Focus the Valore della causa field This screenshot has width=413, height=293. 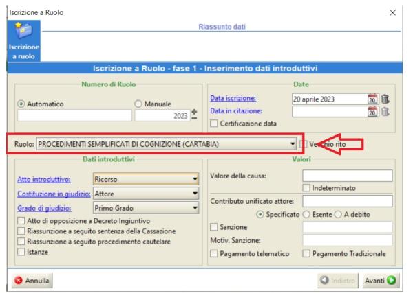point(348,176)
